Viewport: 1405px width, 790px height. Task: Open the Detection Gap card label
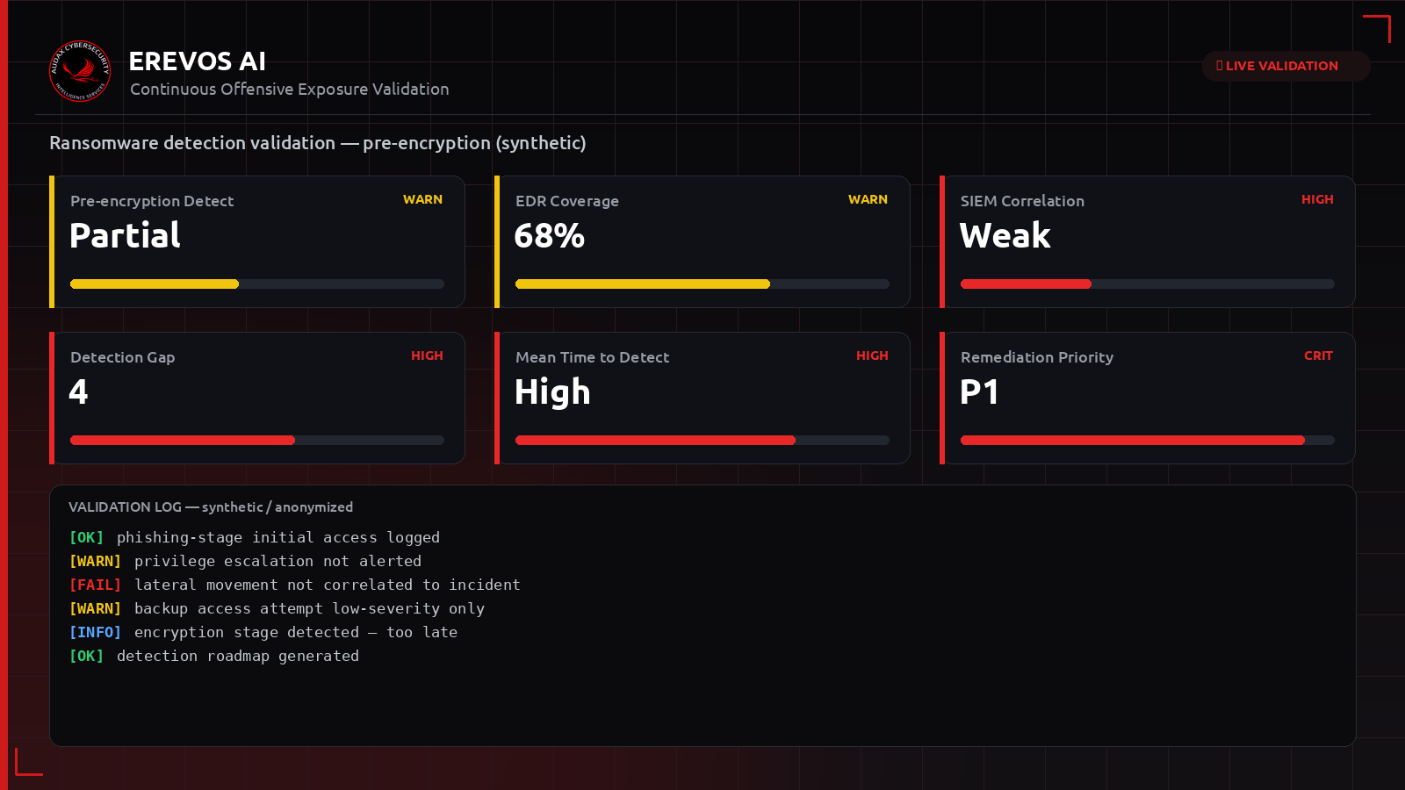[x=123, y=357]
